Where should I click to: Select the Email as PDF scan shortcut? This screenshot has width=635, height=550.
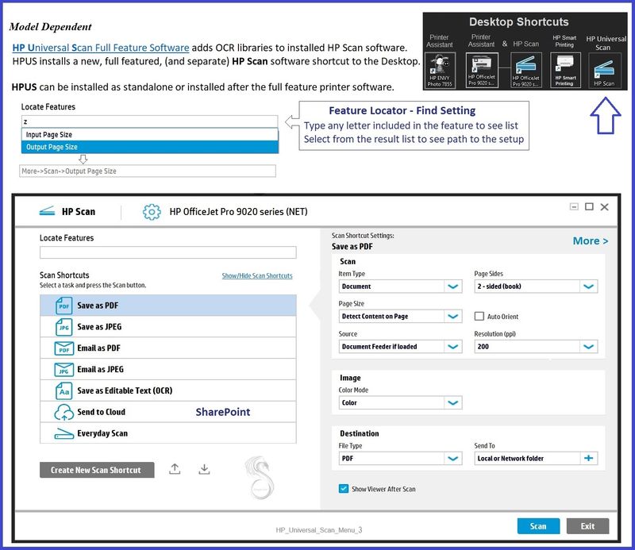pos(168,348)
